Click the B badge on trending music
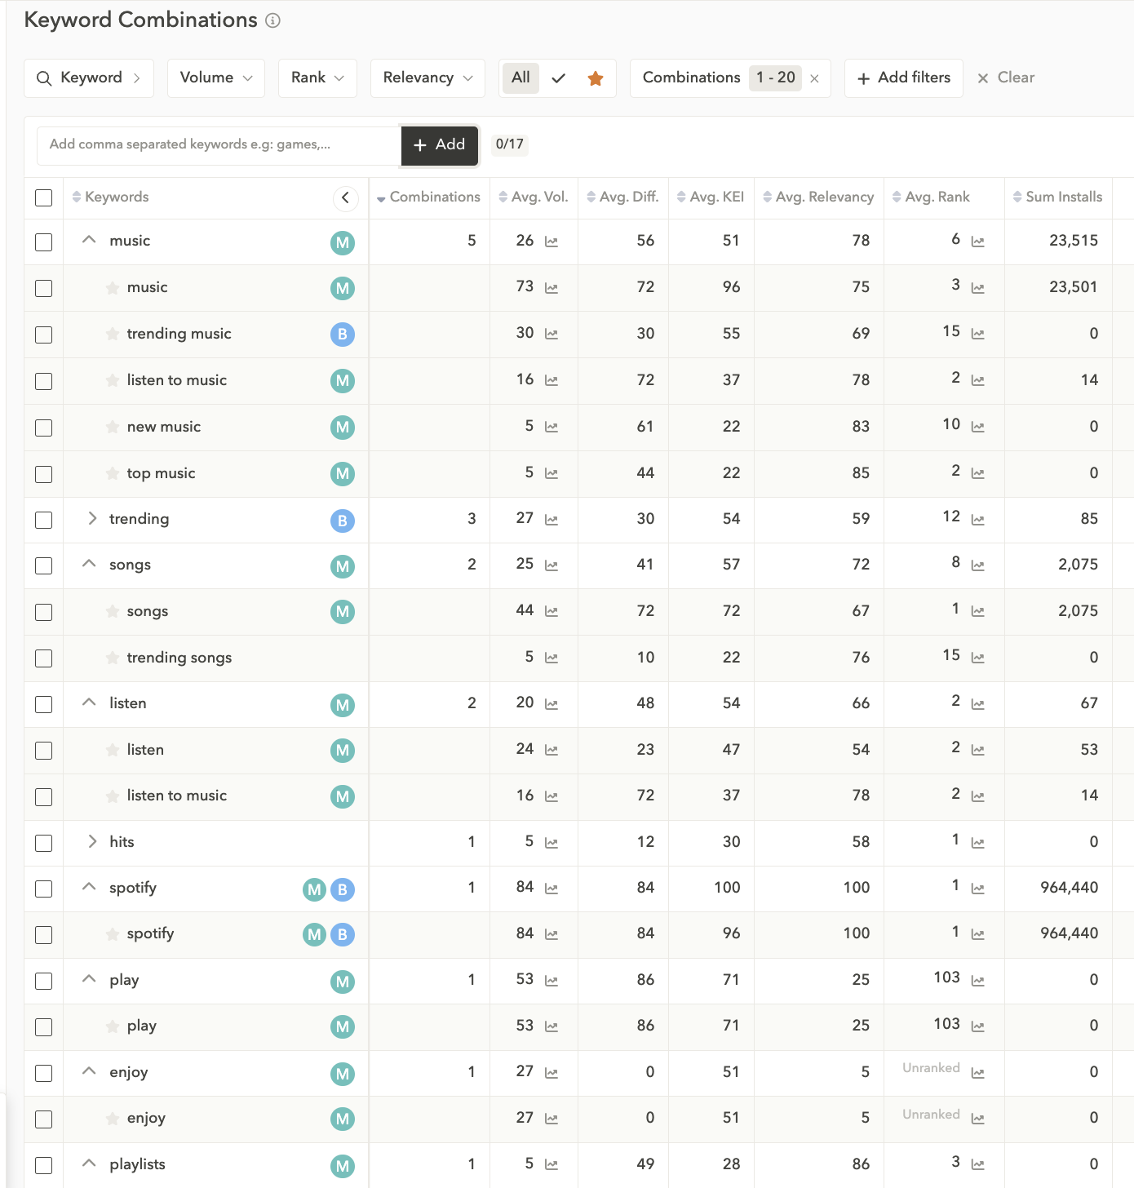Screen dimensions: 1134x1188 343,334
